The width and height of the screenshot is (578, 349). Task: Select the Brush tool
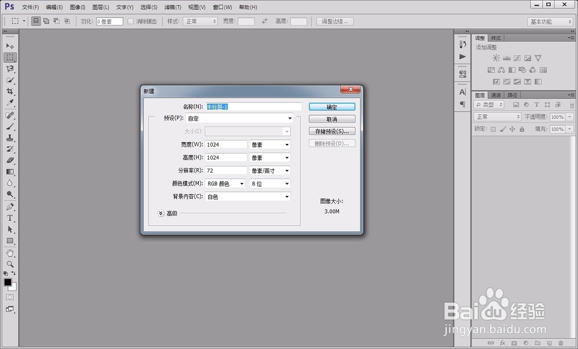(10, 128)
